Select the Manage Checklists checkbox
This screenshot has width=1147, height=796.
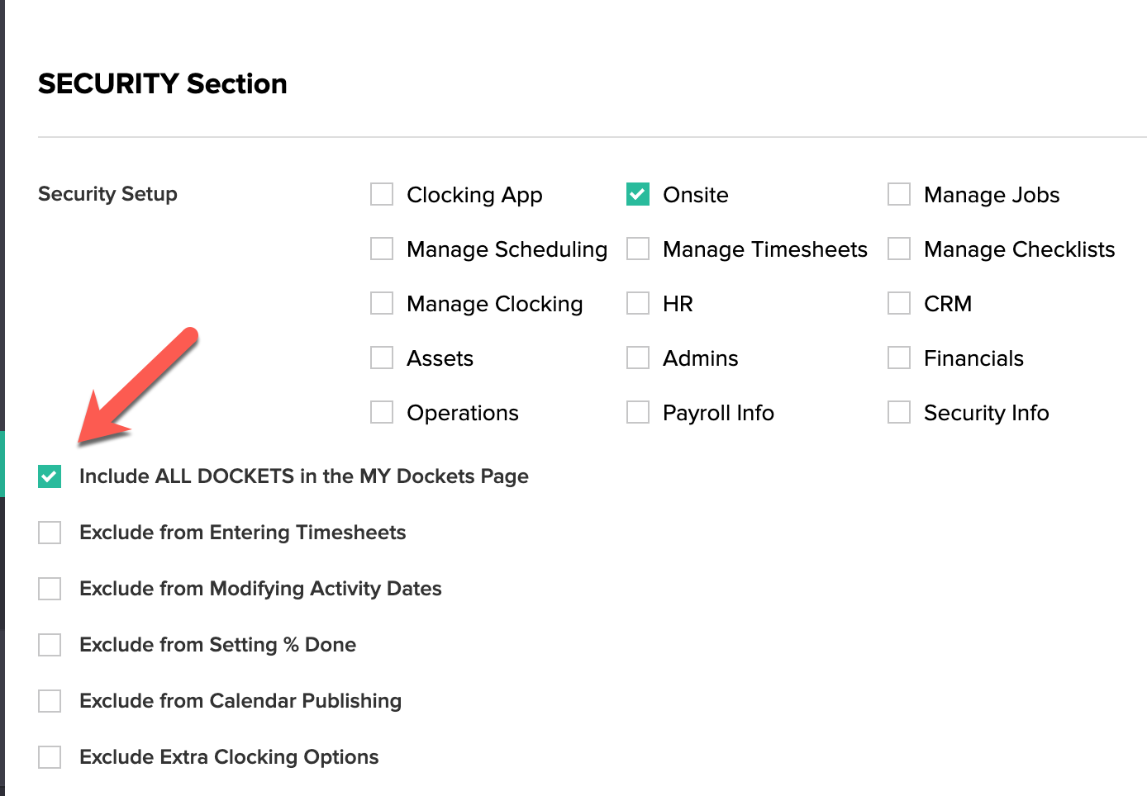point(899,249)
